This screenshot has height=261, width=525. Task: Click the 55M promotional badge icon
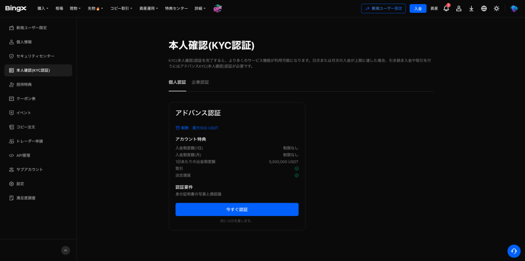217,9
